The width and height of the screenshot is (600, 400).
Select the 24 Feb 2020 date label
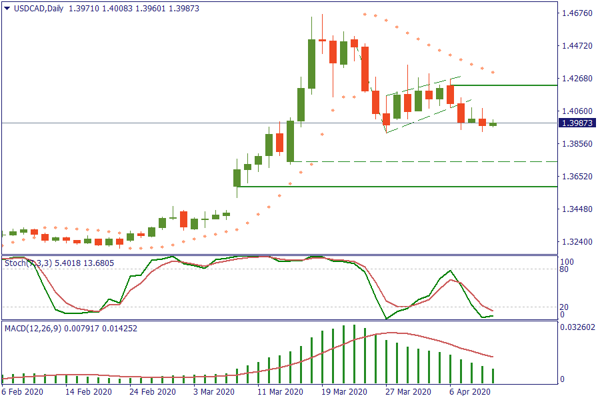point(152,392)
